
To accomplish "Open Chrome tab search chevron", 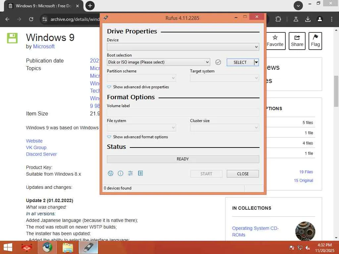I will [298, 6].
